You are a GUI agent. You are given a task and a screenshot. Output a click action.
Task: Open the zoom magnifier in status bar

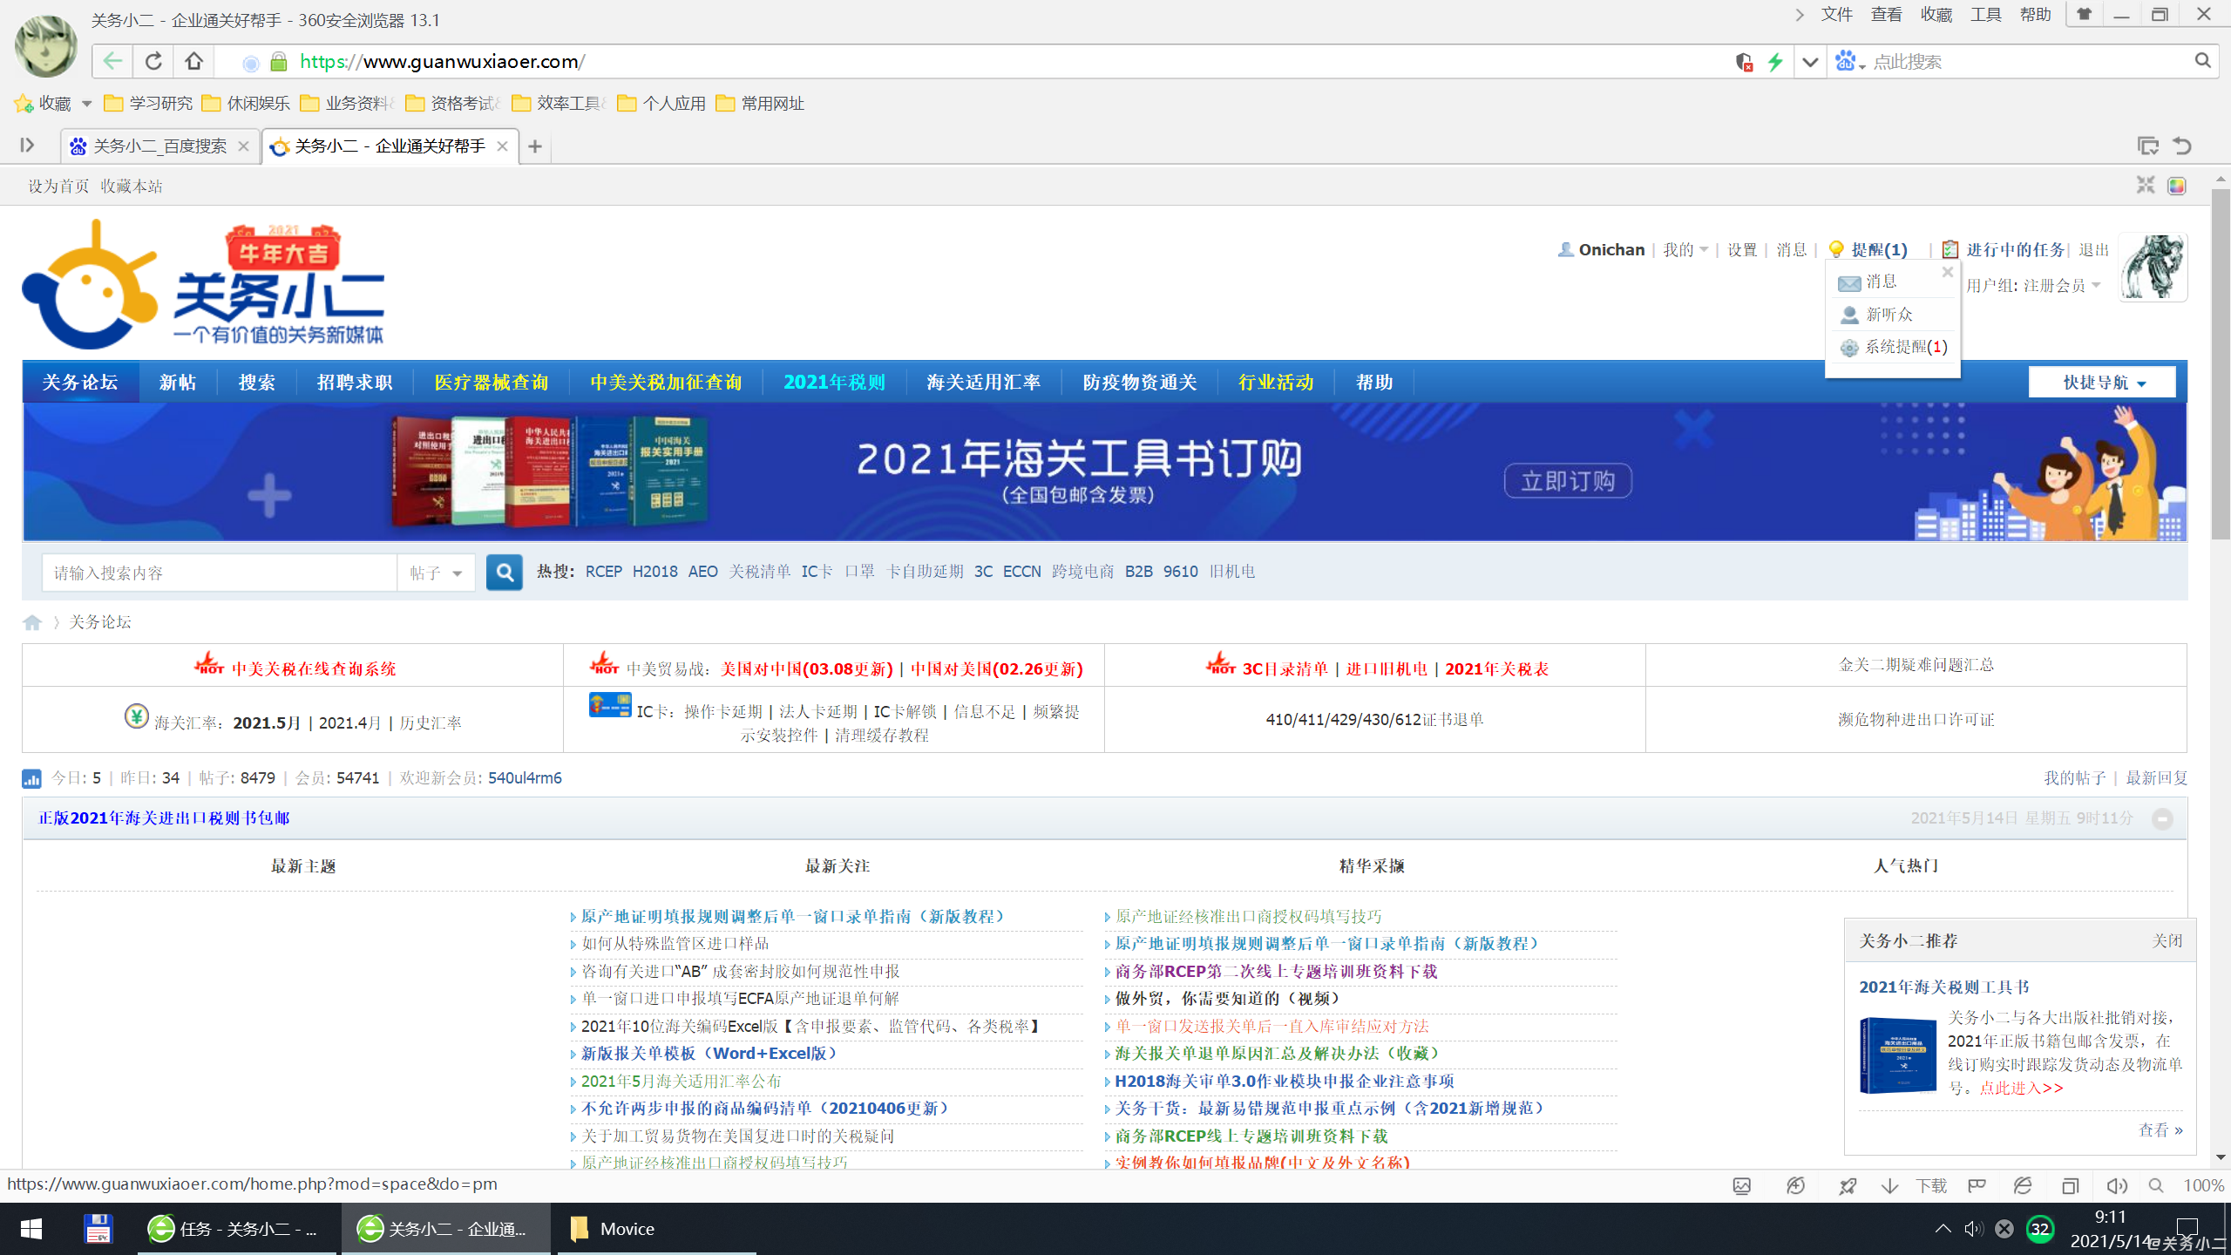pos(2156,1186)
